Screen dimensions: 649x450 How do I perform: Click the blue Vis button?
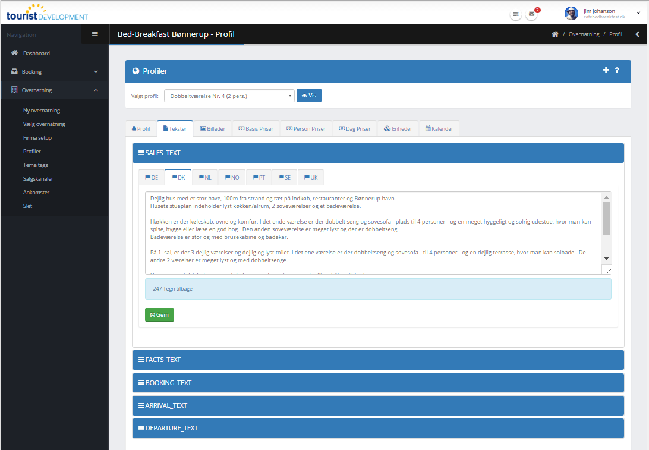[x=309, y=96]
